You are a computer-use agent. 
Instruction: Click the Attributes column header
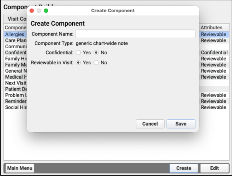212,28
